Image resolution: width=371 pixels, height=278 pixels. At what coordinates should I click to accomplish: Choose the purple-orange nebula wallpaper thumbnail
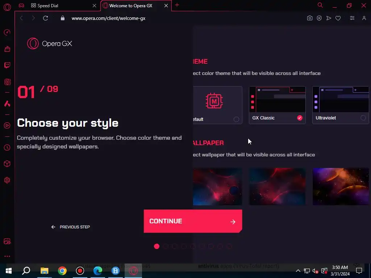tap(341, 186)
